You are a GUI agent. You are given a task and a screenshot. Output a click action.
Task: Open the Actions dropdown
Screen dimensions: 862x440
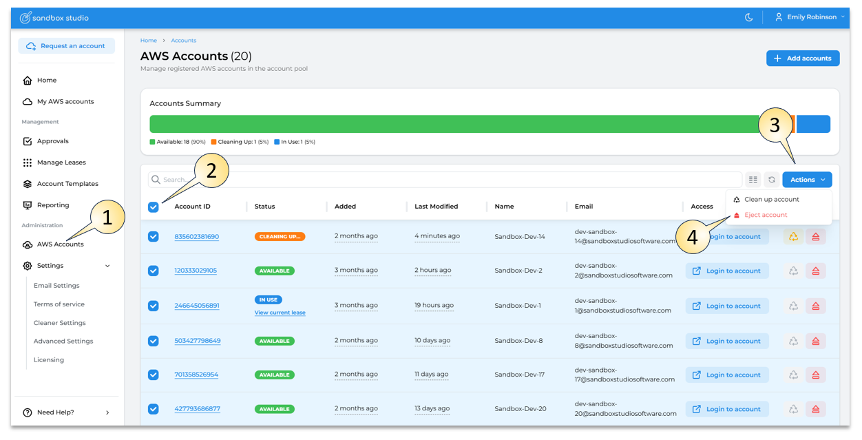tap(807, 180)
